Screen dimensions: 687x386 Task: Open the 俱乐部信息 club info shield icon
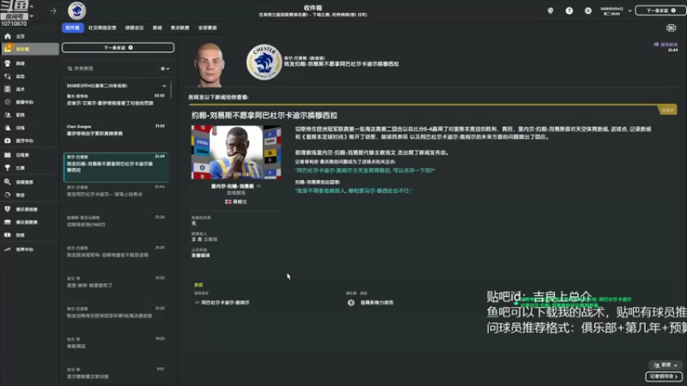(8, 209)
